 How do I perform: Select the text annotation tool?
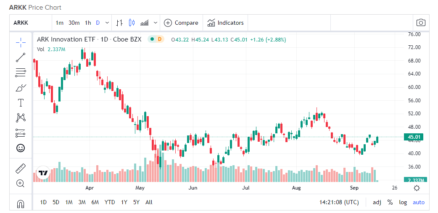click(21, 103)
